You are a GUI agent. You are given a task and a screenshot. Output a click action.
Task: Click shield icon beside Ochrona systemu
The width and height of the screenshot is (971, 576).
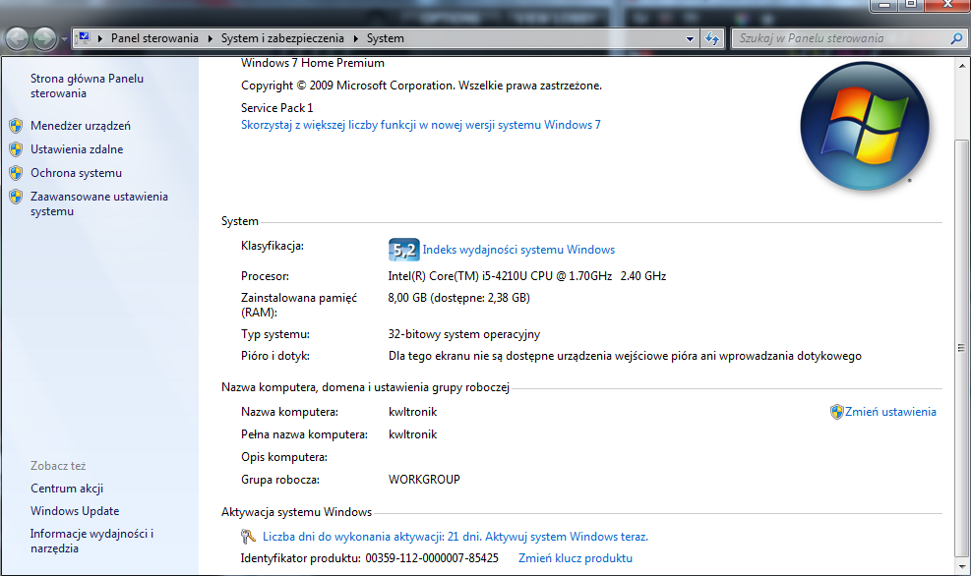pyautogui.click(x=16, y=173)
